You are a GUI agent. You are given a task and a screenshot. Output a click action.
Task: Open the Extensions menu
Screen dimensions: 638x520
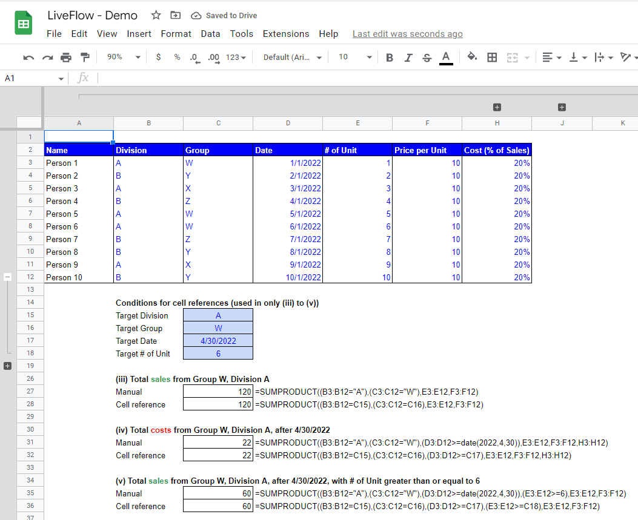click(x=285, y=34)
